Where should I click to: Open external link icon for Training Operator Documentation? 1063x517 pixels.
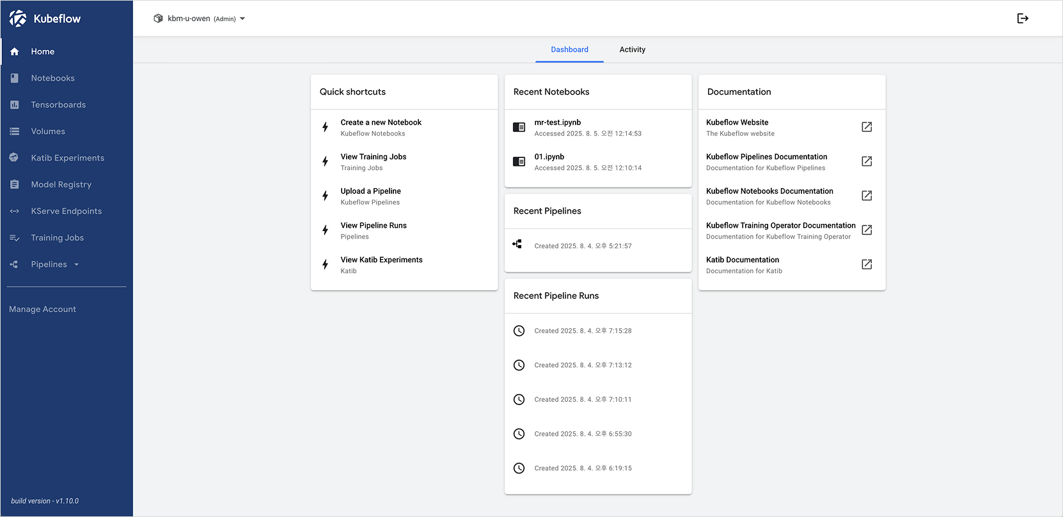tap(867, 230)
